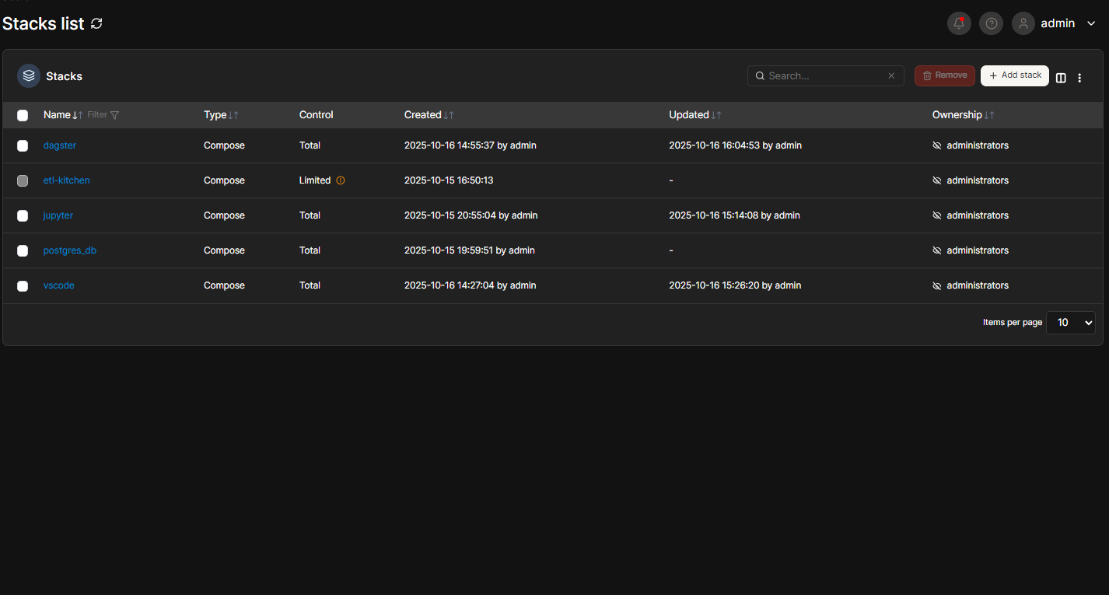Click the Add stack button
The width and height of the screenshot is (1109, 595).
[1014, 75]
